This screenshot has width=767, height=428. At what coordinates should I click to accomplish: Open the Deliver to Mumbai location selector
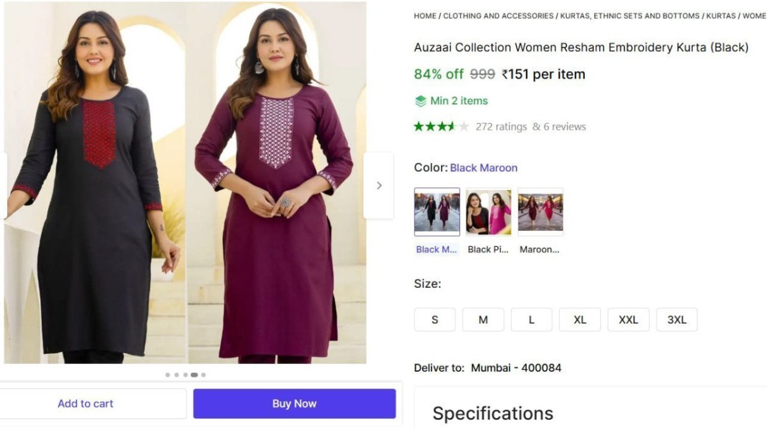click(x=515, y=367)
